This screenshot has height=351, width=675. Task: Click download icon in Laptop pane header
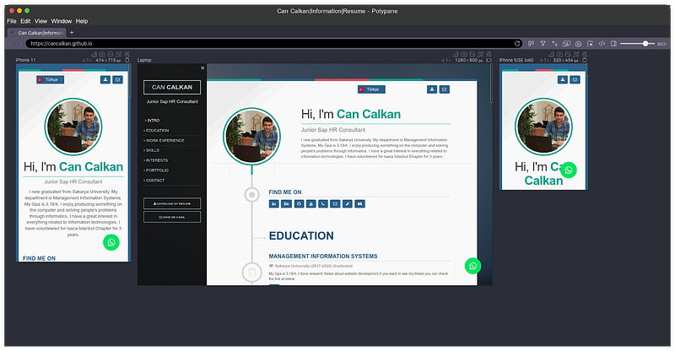pyautogui.click(x=432, y=89)
